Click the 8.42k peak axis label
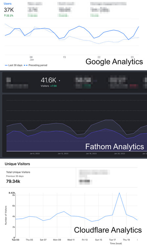Image resolution: width=147 pixels, height=246 pixels. tap(12, 193)
